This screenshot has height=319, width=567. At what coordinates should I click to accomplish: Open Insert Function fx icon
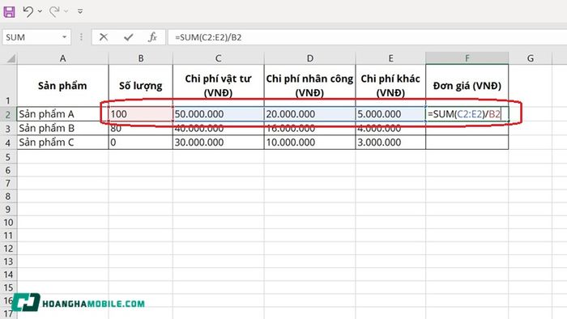point(152,37)
